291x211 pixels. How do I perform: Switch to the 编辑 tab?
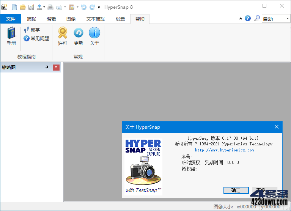[x=51, y=19]
